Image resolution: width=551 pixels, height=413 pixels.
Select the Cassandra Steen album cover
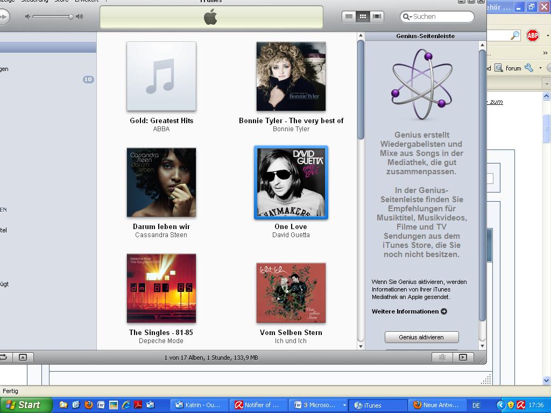161,182
